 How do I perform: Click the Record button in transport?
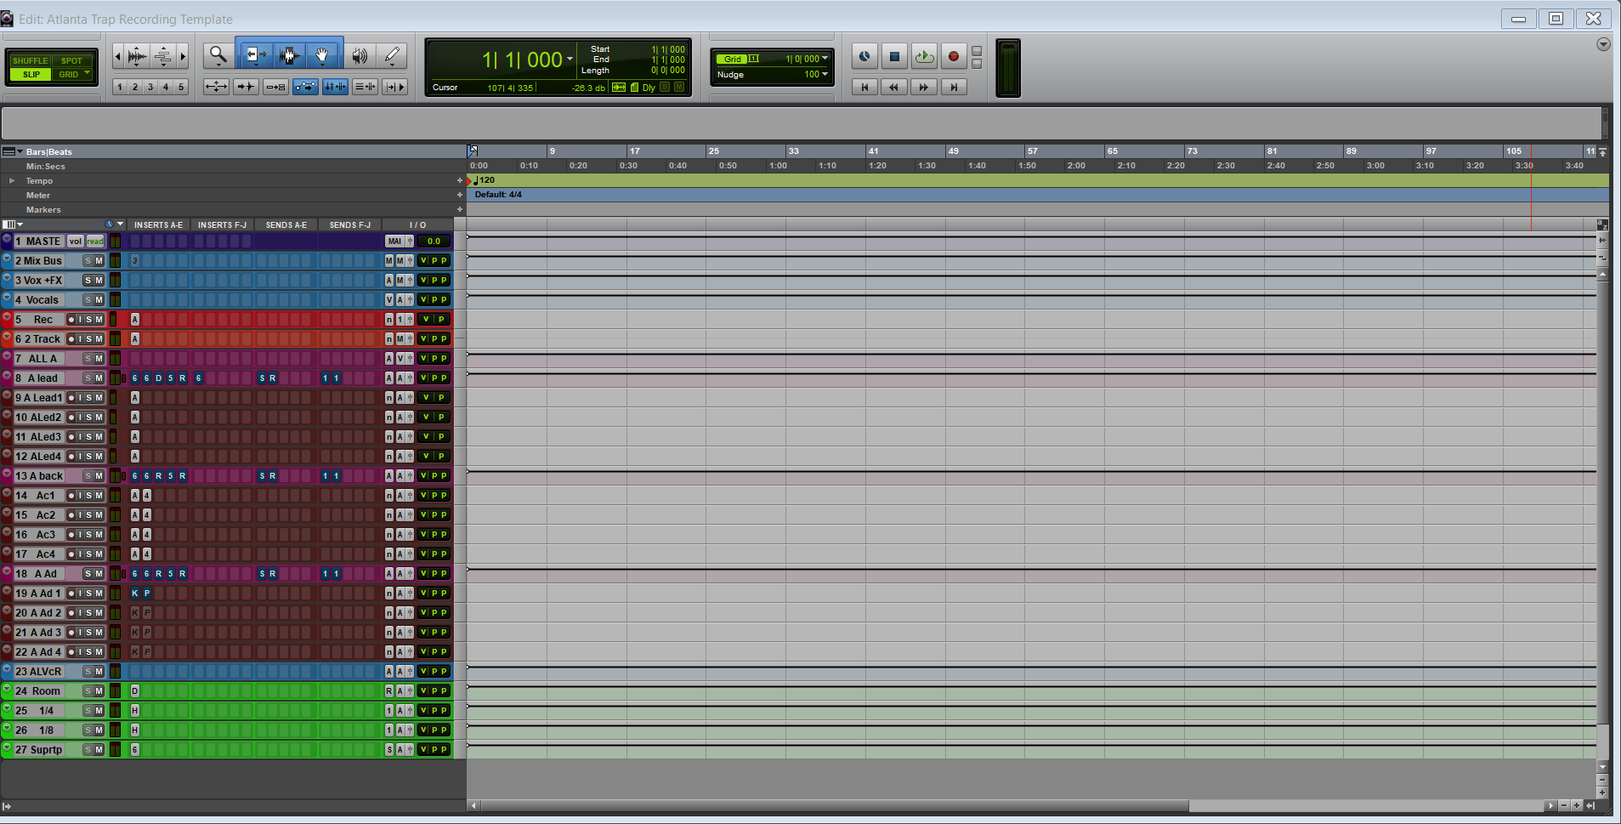pos(954,57)
